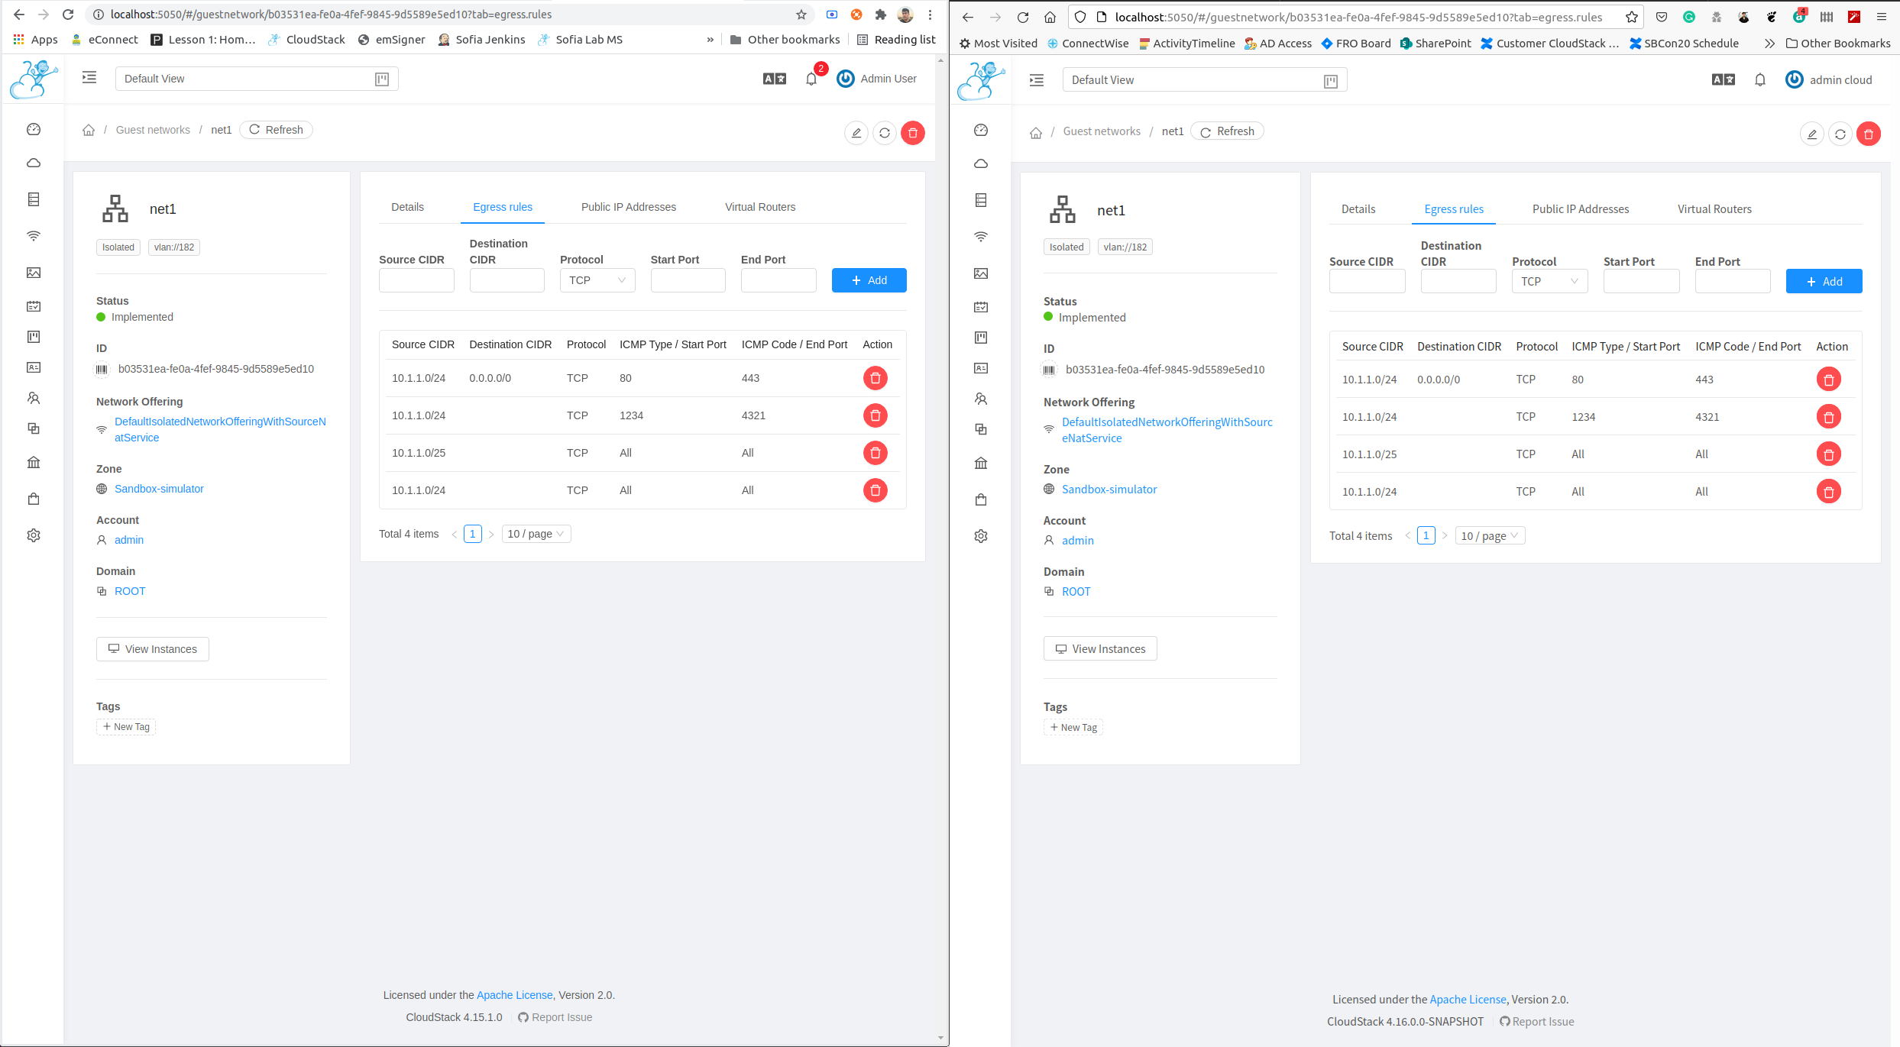The width and height of the screenshot is (1900, 1047).
Task: Click the Source CIDR input field in left window
Action: click(416, 280)
